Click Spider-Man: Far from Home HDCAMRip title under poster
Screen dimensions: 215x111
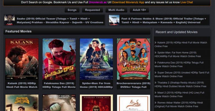coord(96,85)
